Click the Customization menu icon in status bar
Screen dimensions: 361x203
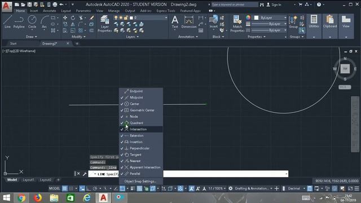click(356, 188)
